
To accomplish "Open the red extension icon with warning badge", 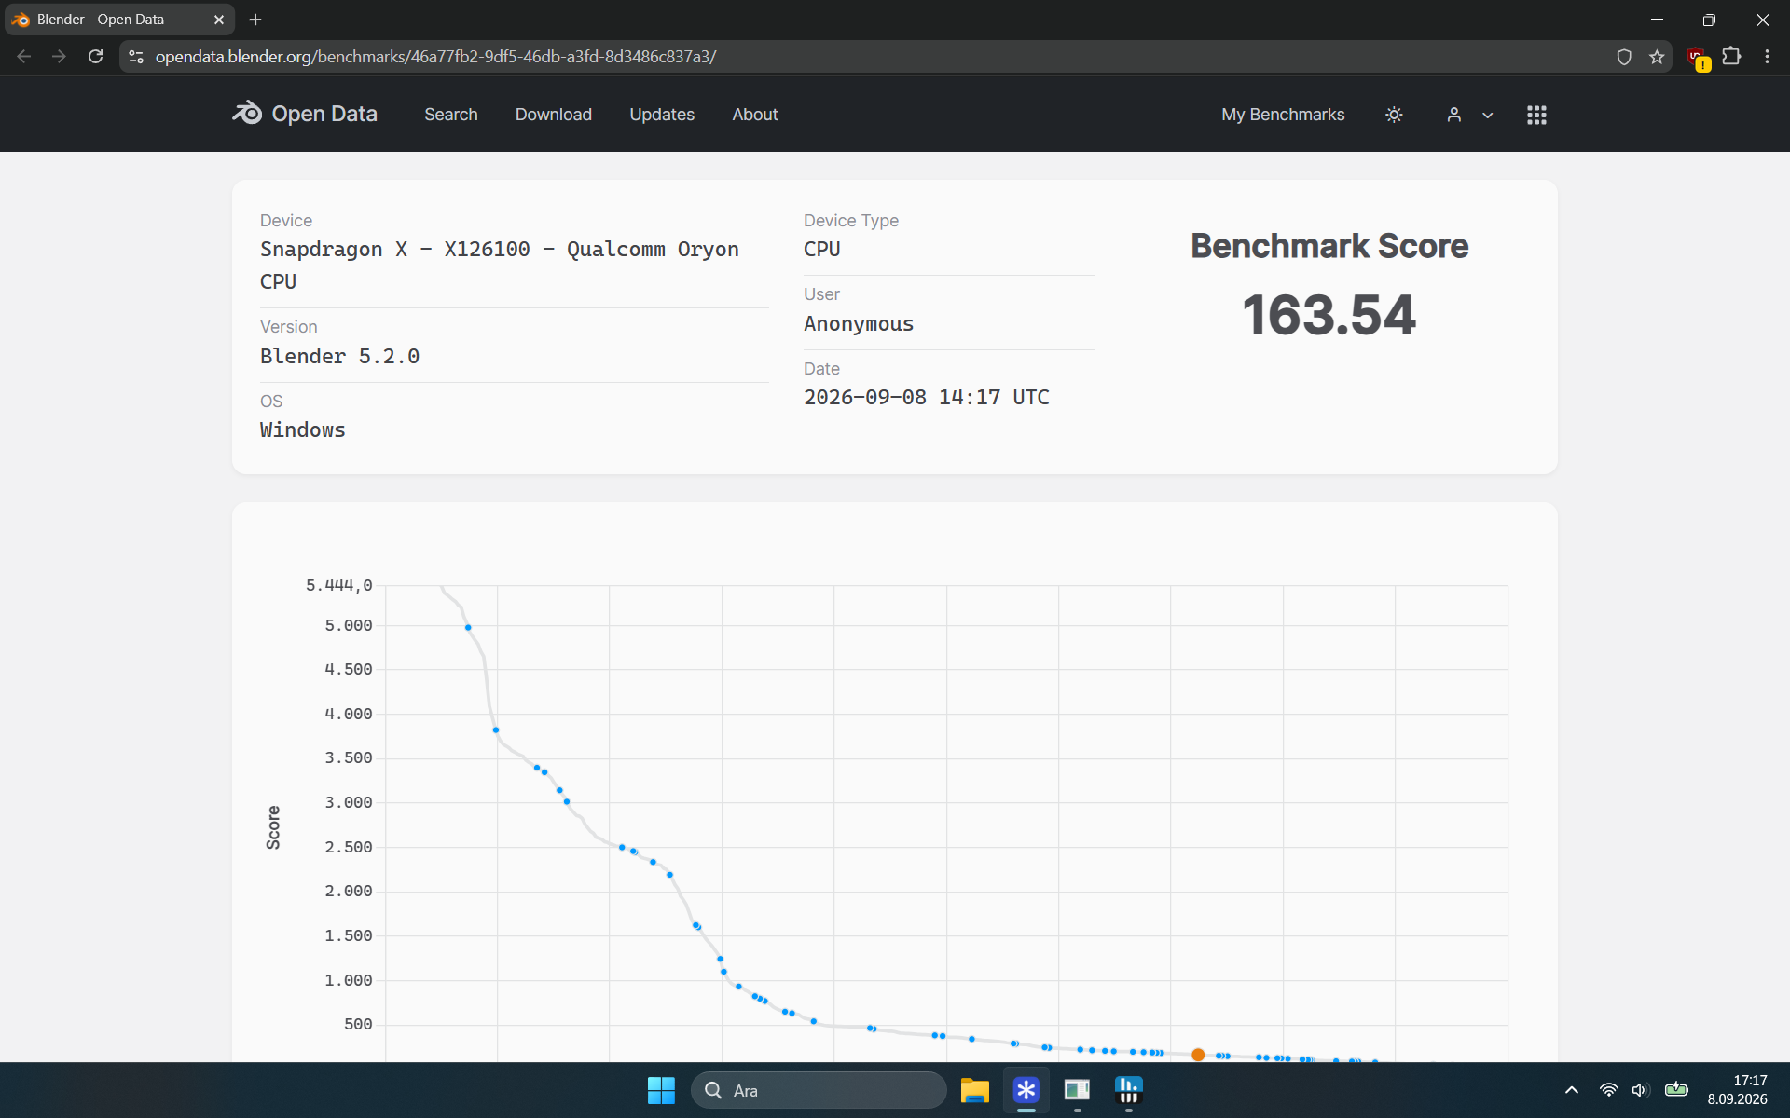I will (x=1698, y=58).
